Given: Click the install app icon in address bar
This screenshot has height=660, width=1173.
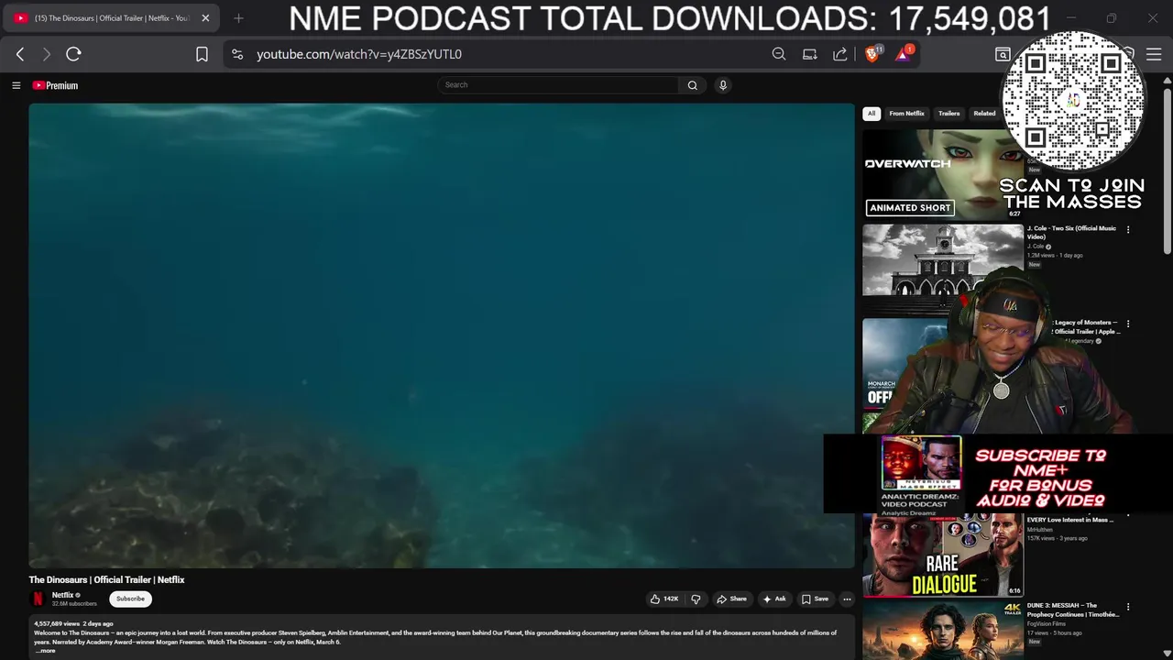Looking at the screenshot, I should point(809,54).
